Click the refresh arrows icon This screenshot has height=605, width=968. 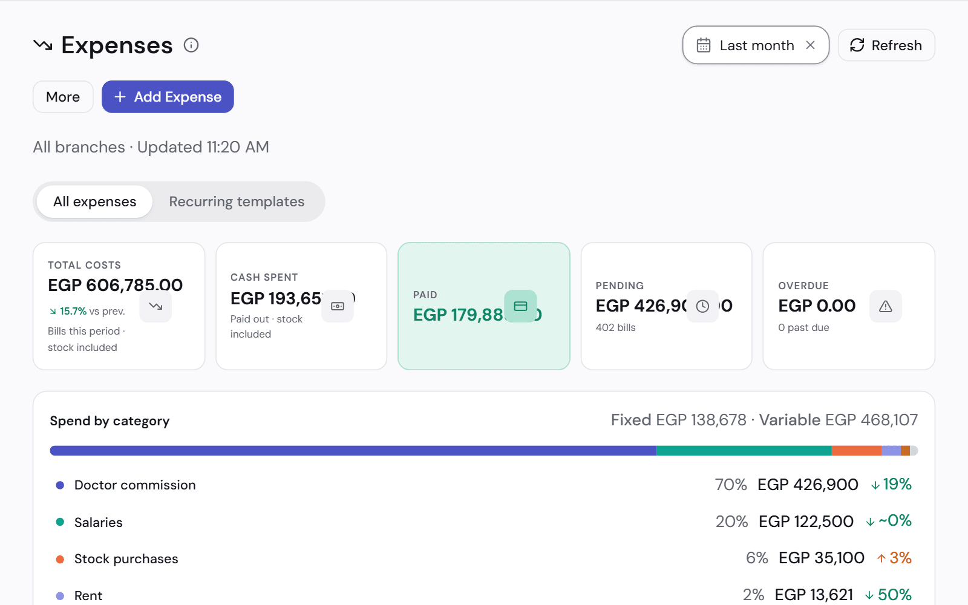coord(857,45)
